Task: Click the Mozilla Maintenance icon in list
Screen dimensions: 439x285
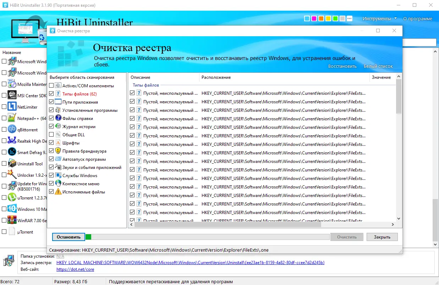Action: [12, 84]
